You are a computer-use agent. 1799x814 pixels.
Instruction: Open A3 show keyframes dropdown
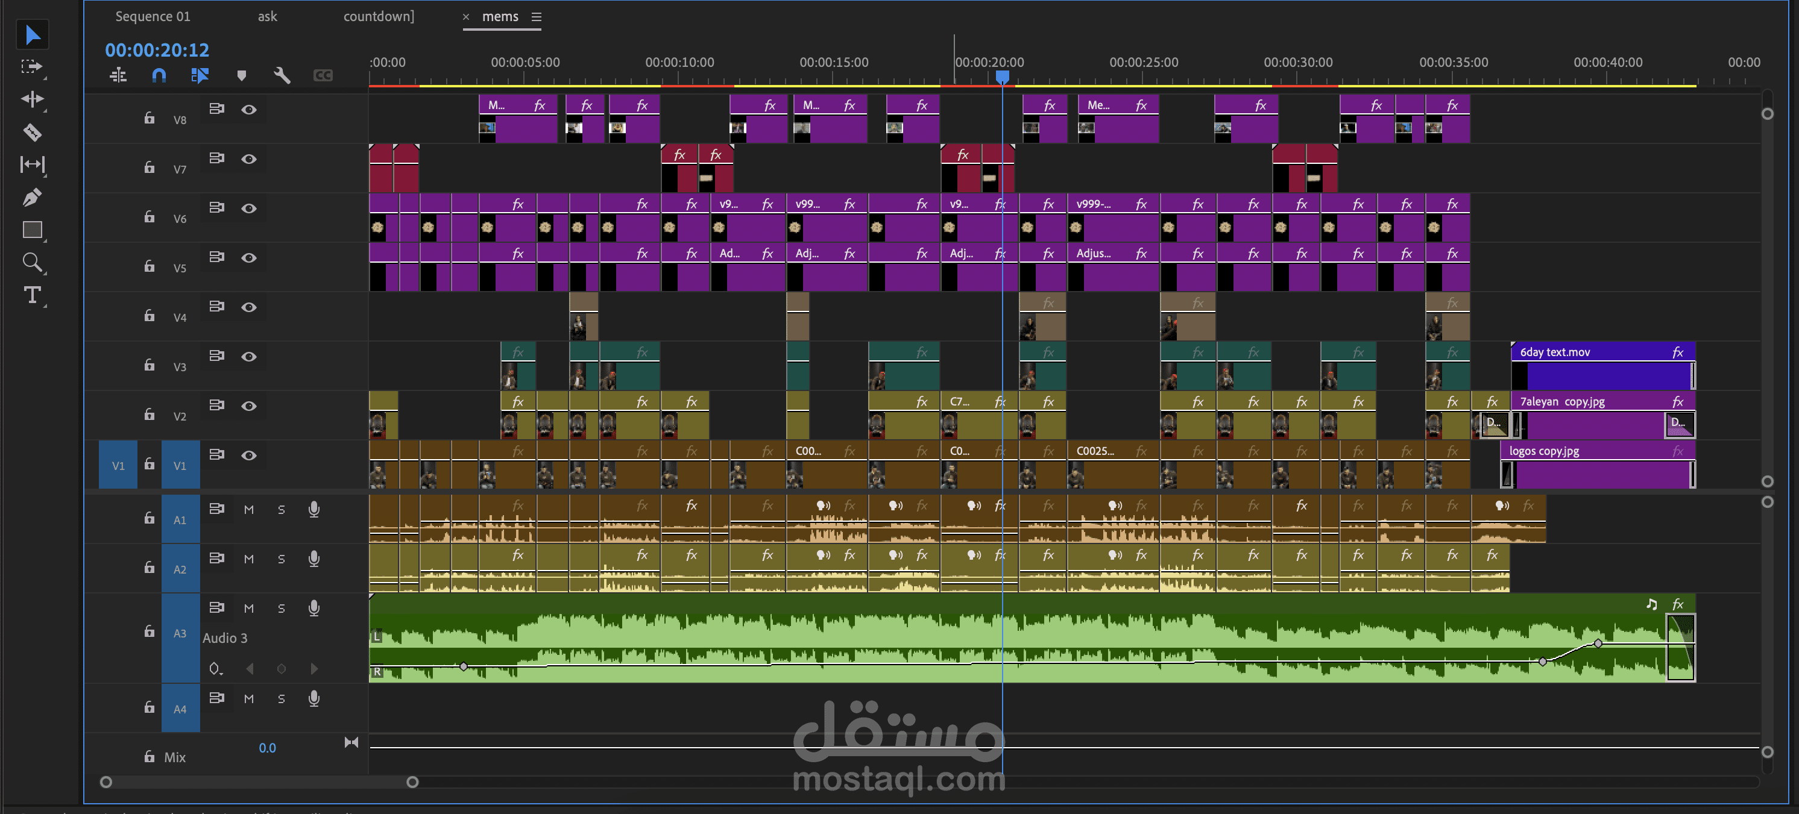(216, 669)
